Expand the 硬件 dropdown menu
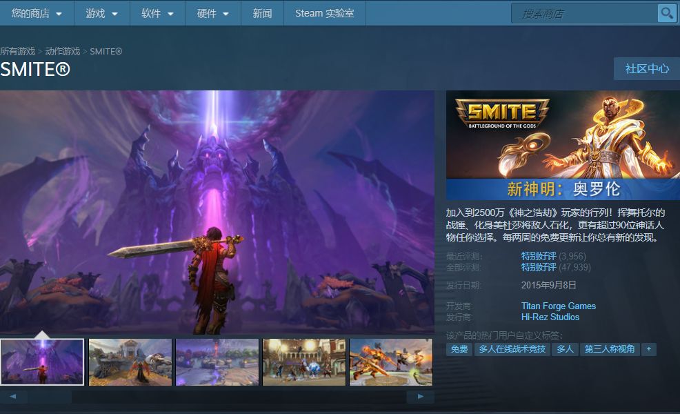Image resolution: width=680 pixels, height=414 pixels. [213, 13]
